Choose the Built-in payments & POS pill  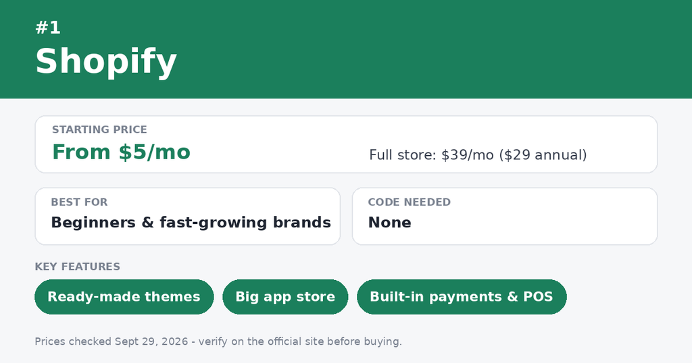[x=462, y=297]
